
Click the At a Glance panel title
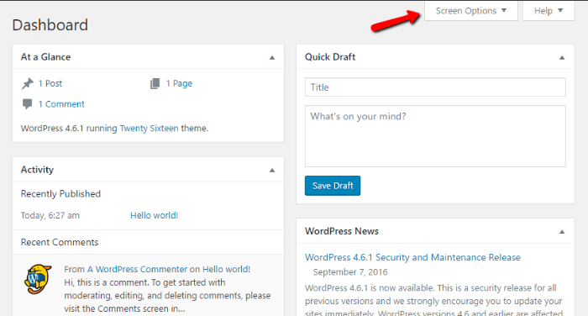pyautogui.click(x=45, y=57)
